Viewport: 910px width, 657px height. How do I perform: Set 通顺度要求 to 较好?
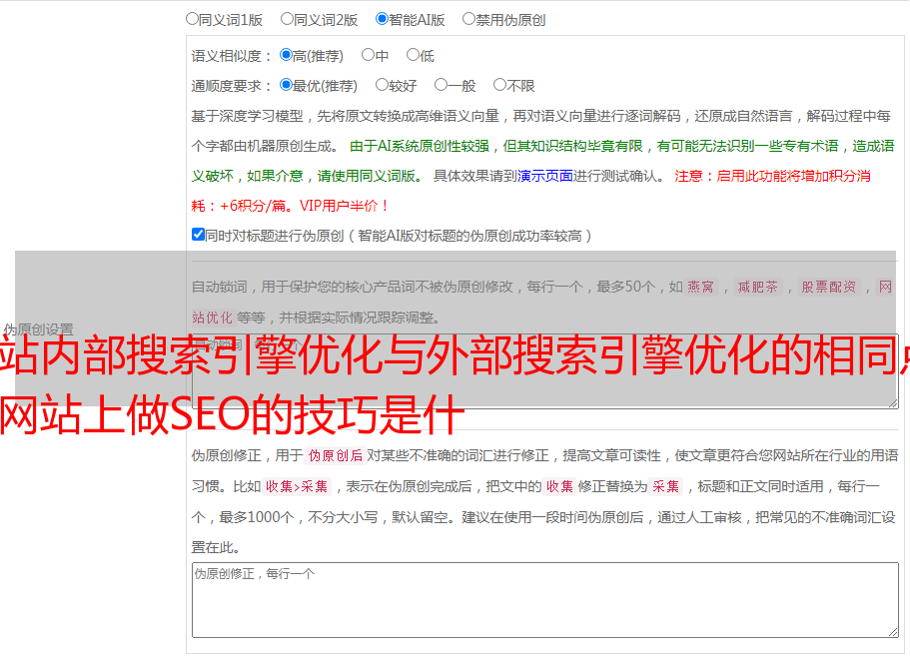(x=382, y=85)
